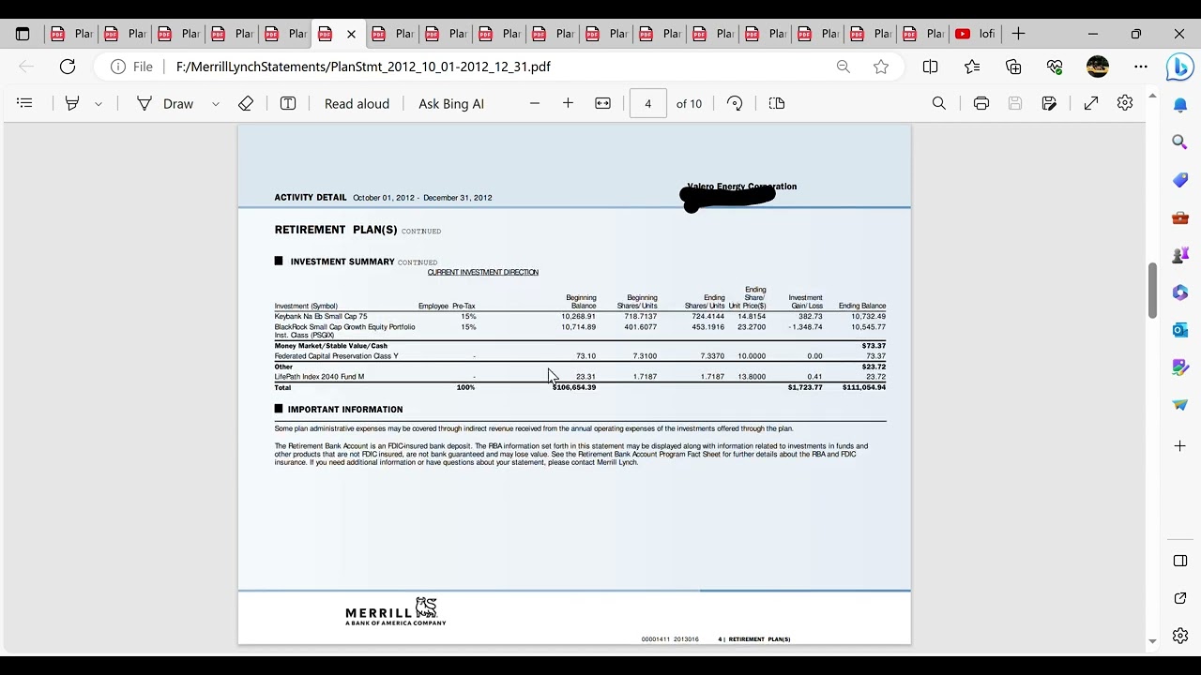Start Read aloud
Screen dimensions: 1201x675
pos(357,103)
